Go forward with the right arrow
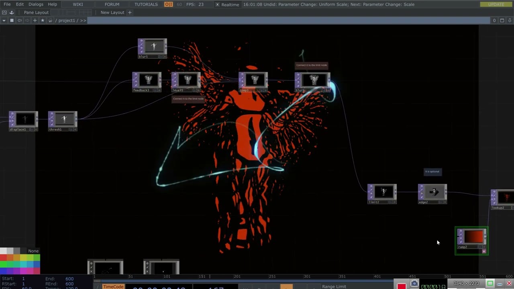Screen dimensions: 514x289 pos(27,20)
